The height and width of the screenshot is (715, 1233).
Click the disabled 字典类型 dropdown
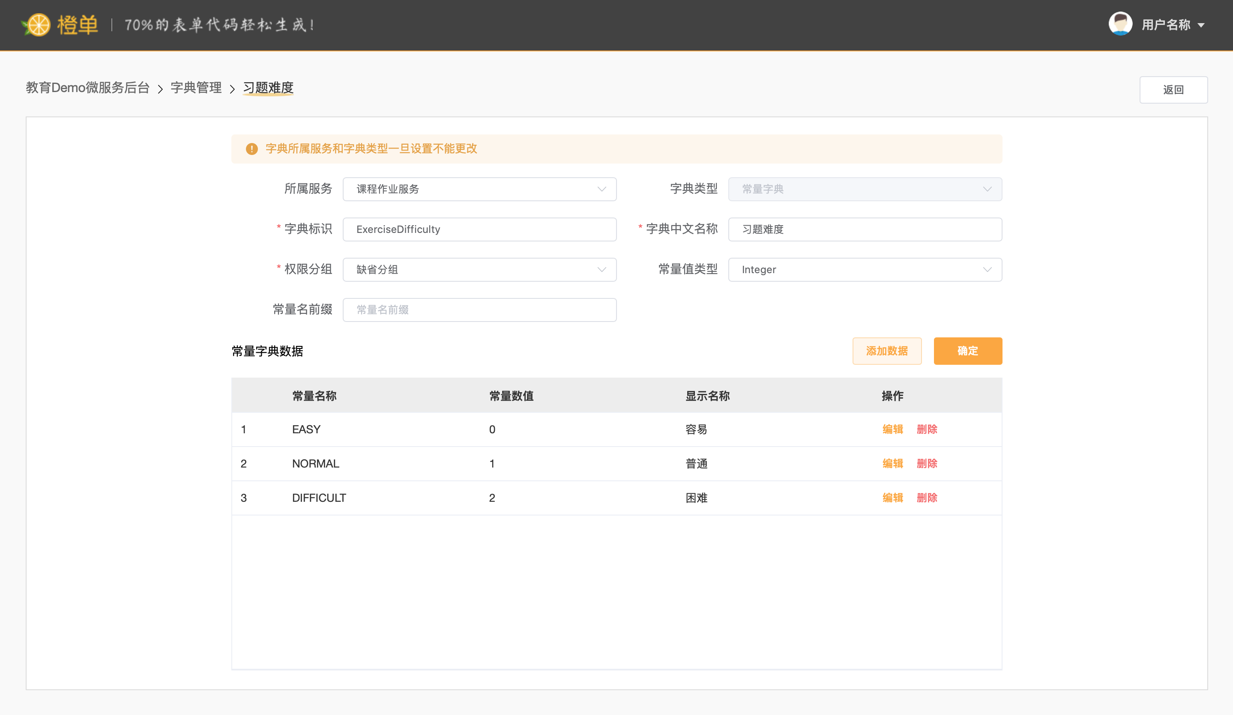[x=865, y=189]
